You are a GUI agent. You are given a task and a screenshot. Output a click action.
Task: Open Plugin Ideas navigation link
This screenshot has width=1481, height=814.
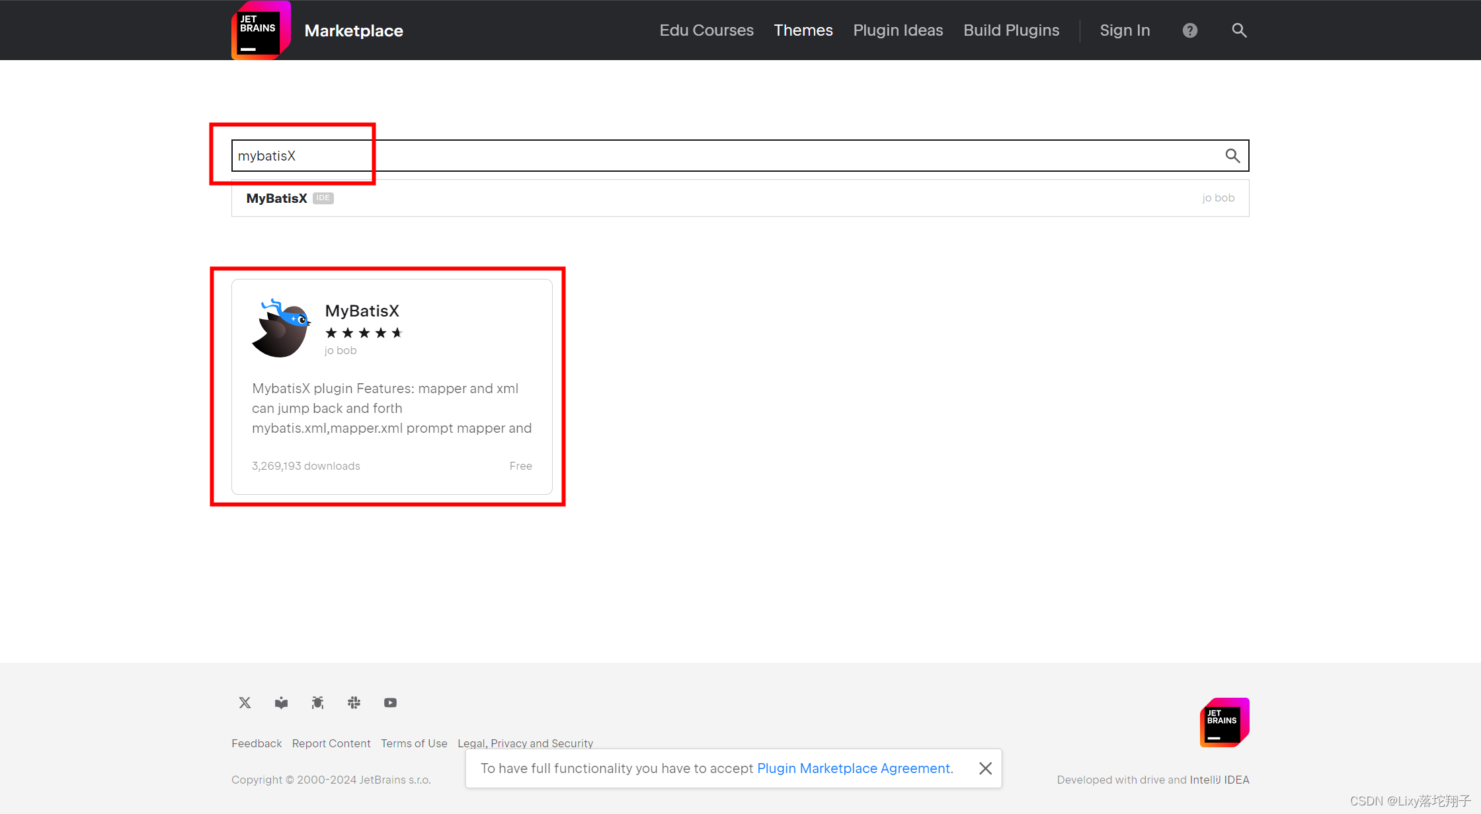(897, 30)
